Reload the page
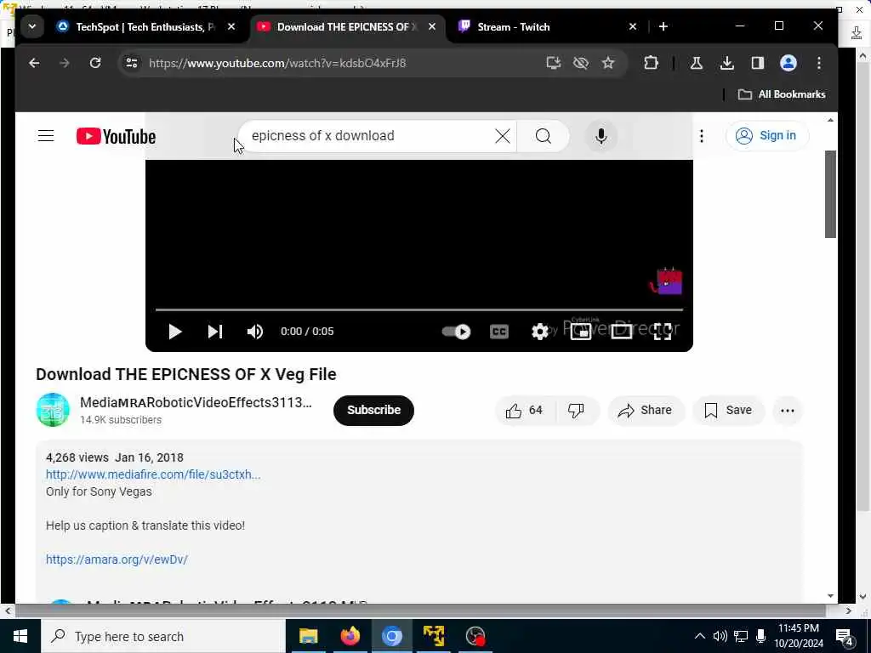871x653 pixels. tap(95, 63)
